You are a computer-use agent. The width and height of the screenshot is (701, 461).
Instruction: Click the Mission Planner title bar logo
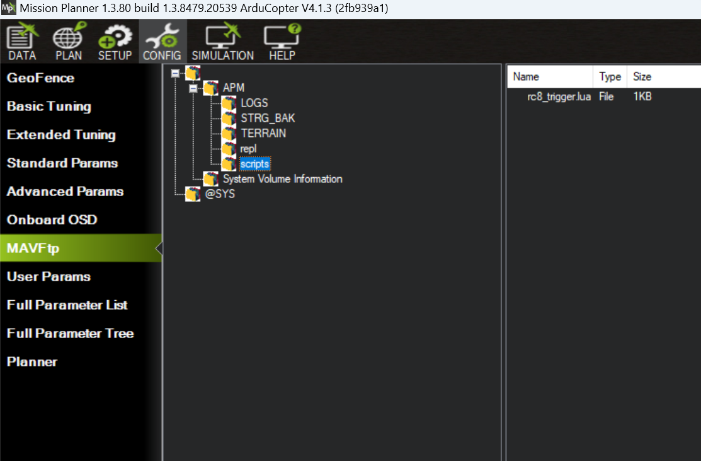pyautogui.click(x=8, y=8)
